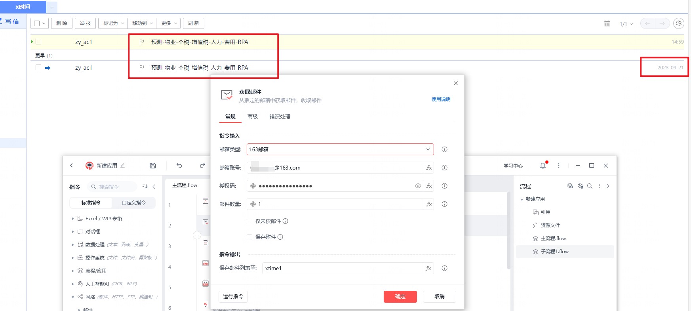Open the calendar date filter icon in mail toolbar
Image resolution: width=691 pixels, height=311 pixels.
click(x=607, y=23)
